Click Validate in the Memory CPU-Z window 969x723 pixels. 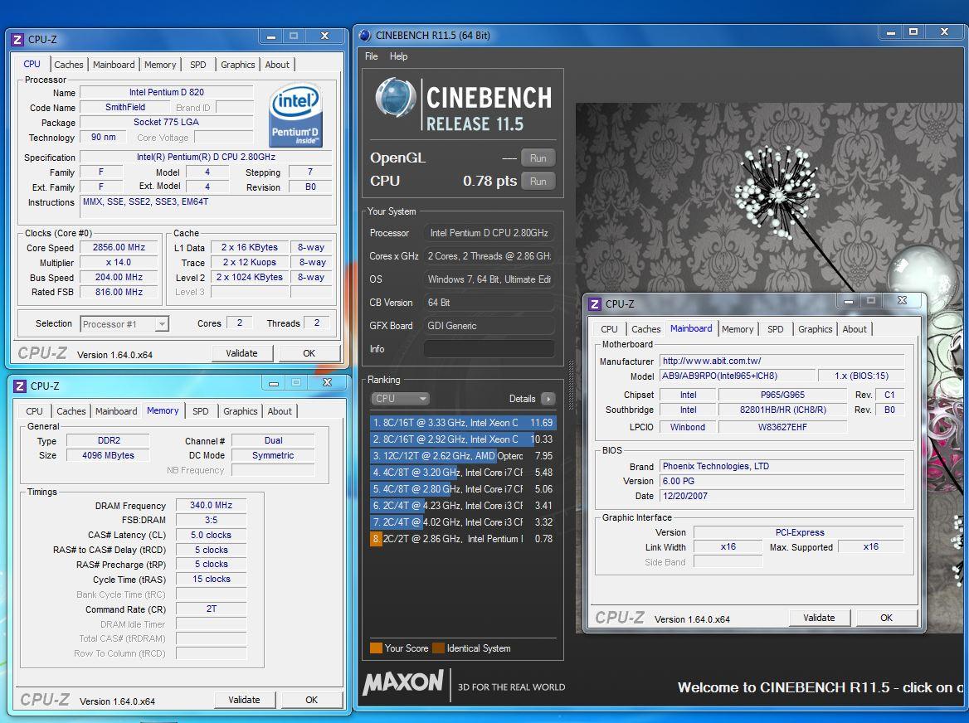click(x=244, y=700)
